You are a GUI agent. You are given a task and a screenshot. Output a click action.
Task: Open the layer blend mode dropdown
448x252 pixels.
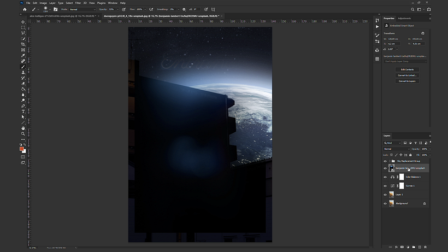tap(397, 149)
